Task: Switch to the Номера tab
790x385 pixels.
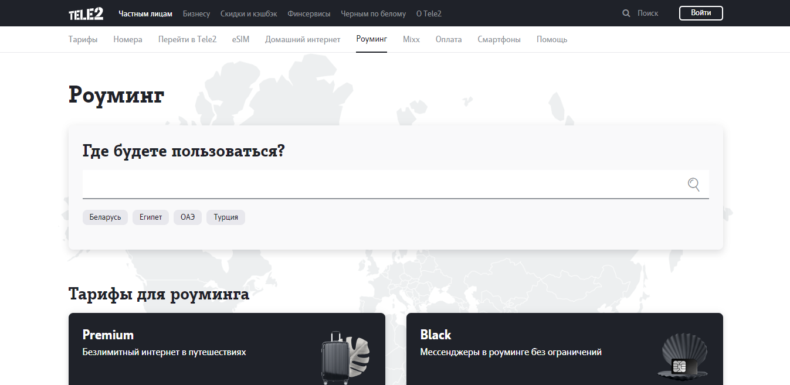Action: (x=128, y=40)
